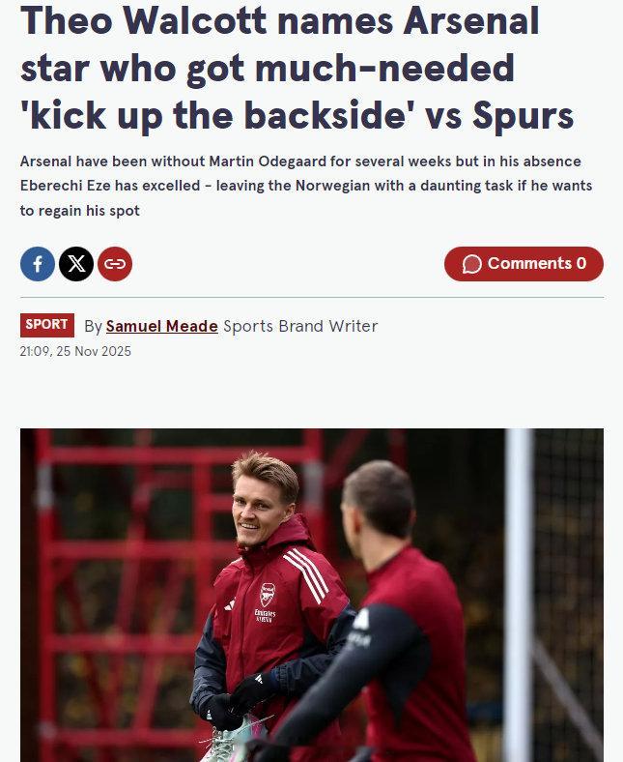Image resolution: width=623 pixels, height=762 pixels.
Task: Click the Theo Walcott headline text
Action: (297, 68)
